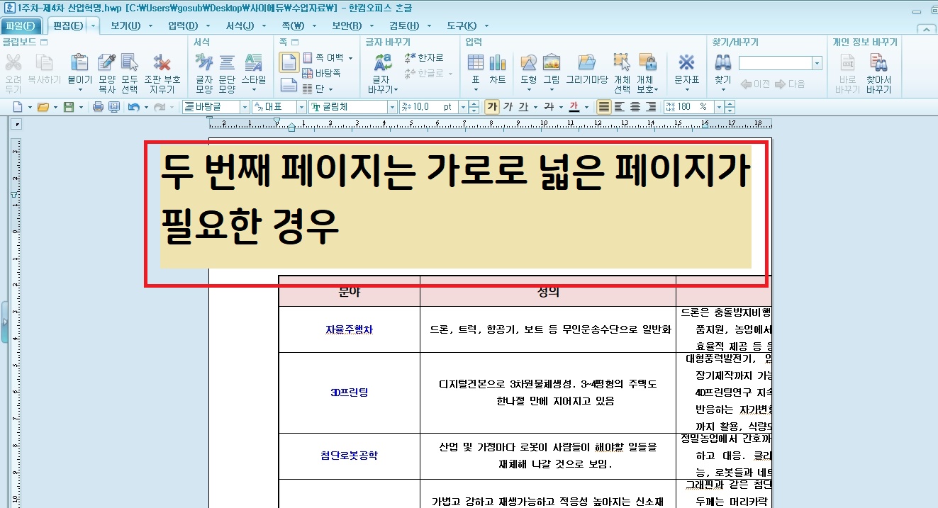The width and height of the screenshot is (938, 508).
Task: Open the 보안(R) menu
Action: coord(347,26)
